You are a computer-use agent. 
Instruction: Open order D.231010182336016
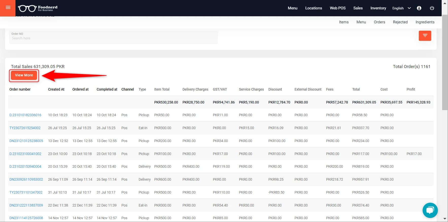[x=25, y=115]
